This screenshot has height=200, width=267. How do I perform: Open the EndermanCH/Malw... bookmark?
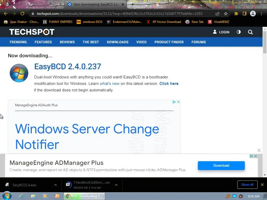pos(124,22)
